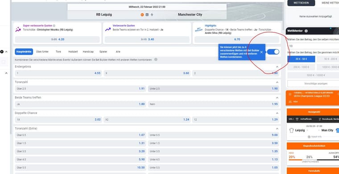Image resolution: width=339 pixels, height=174 pixels.
Task: Click the list icon beside H2H
Action: click(x=290, y=101)
